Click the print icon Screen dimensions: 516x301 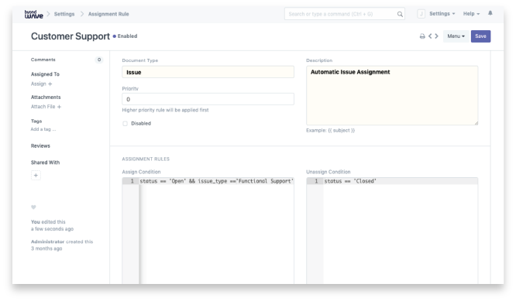coord(422,36)
